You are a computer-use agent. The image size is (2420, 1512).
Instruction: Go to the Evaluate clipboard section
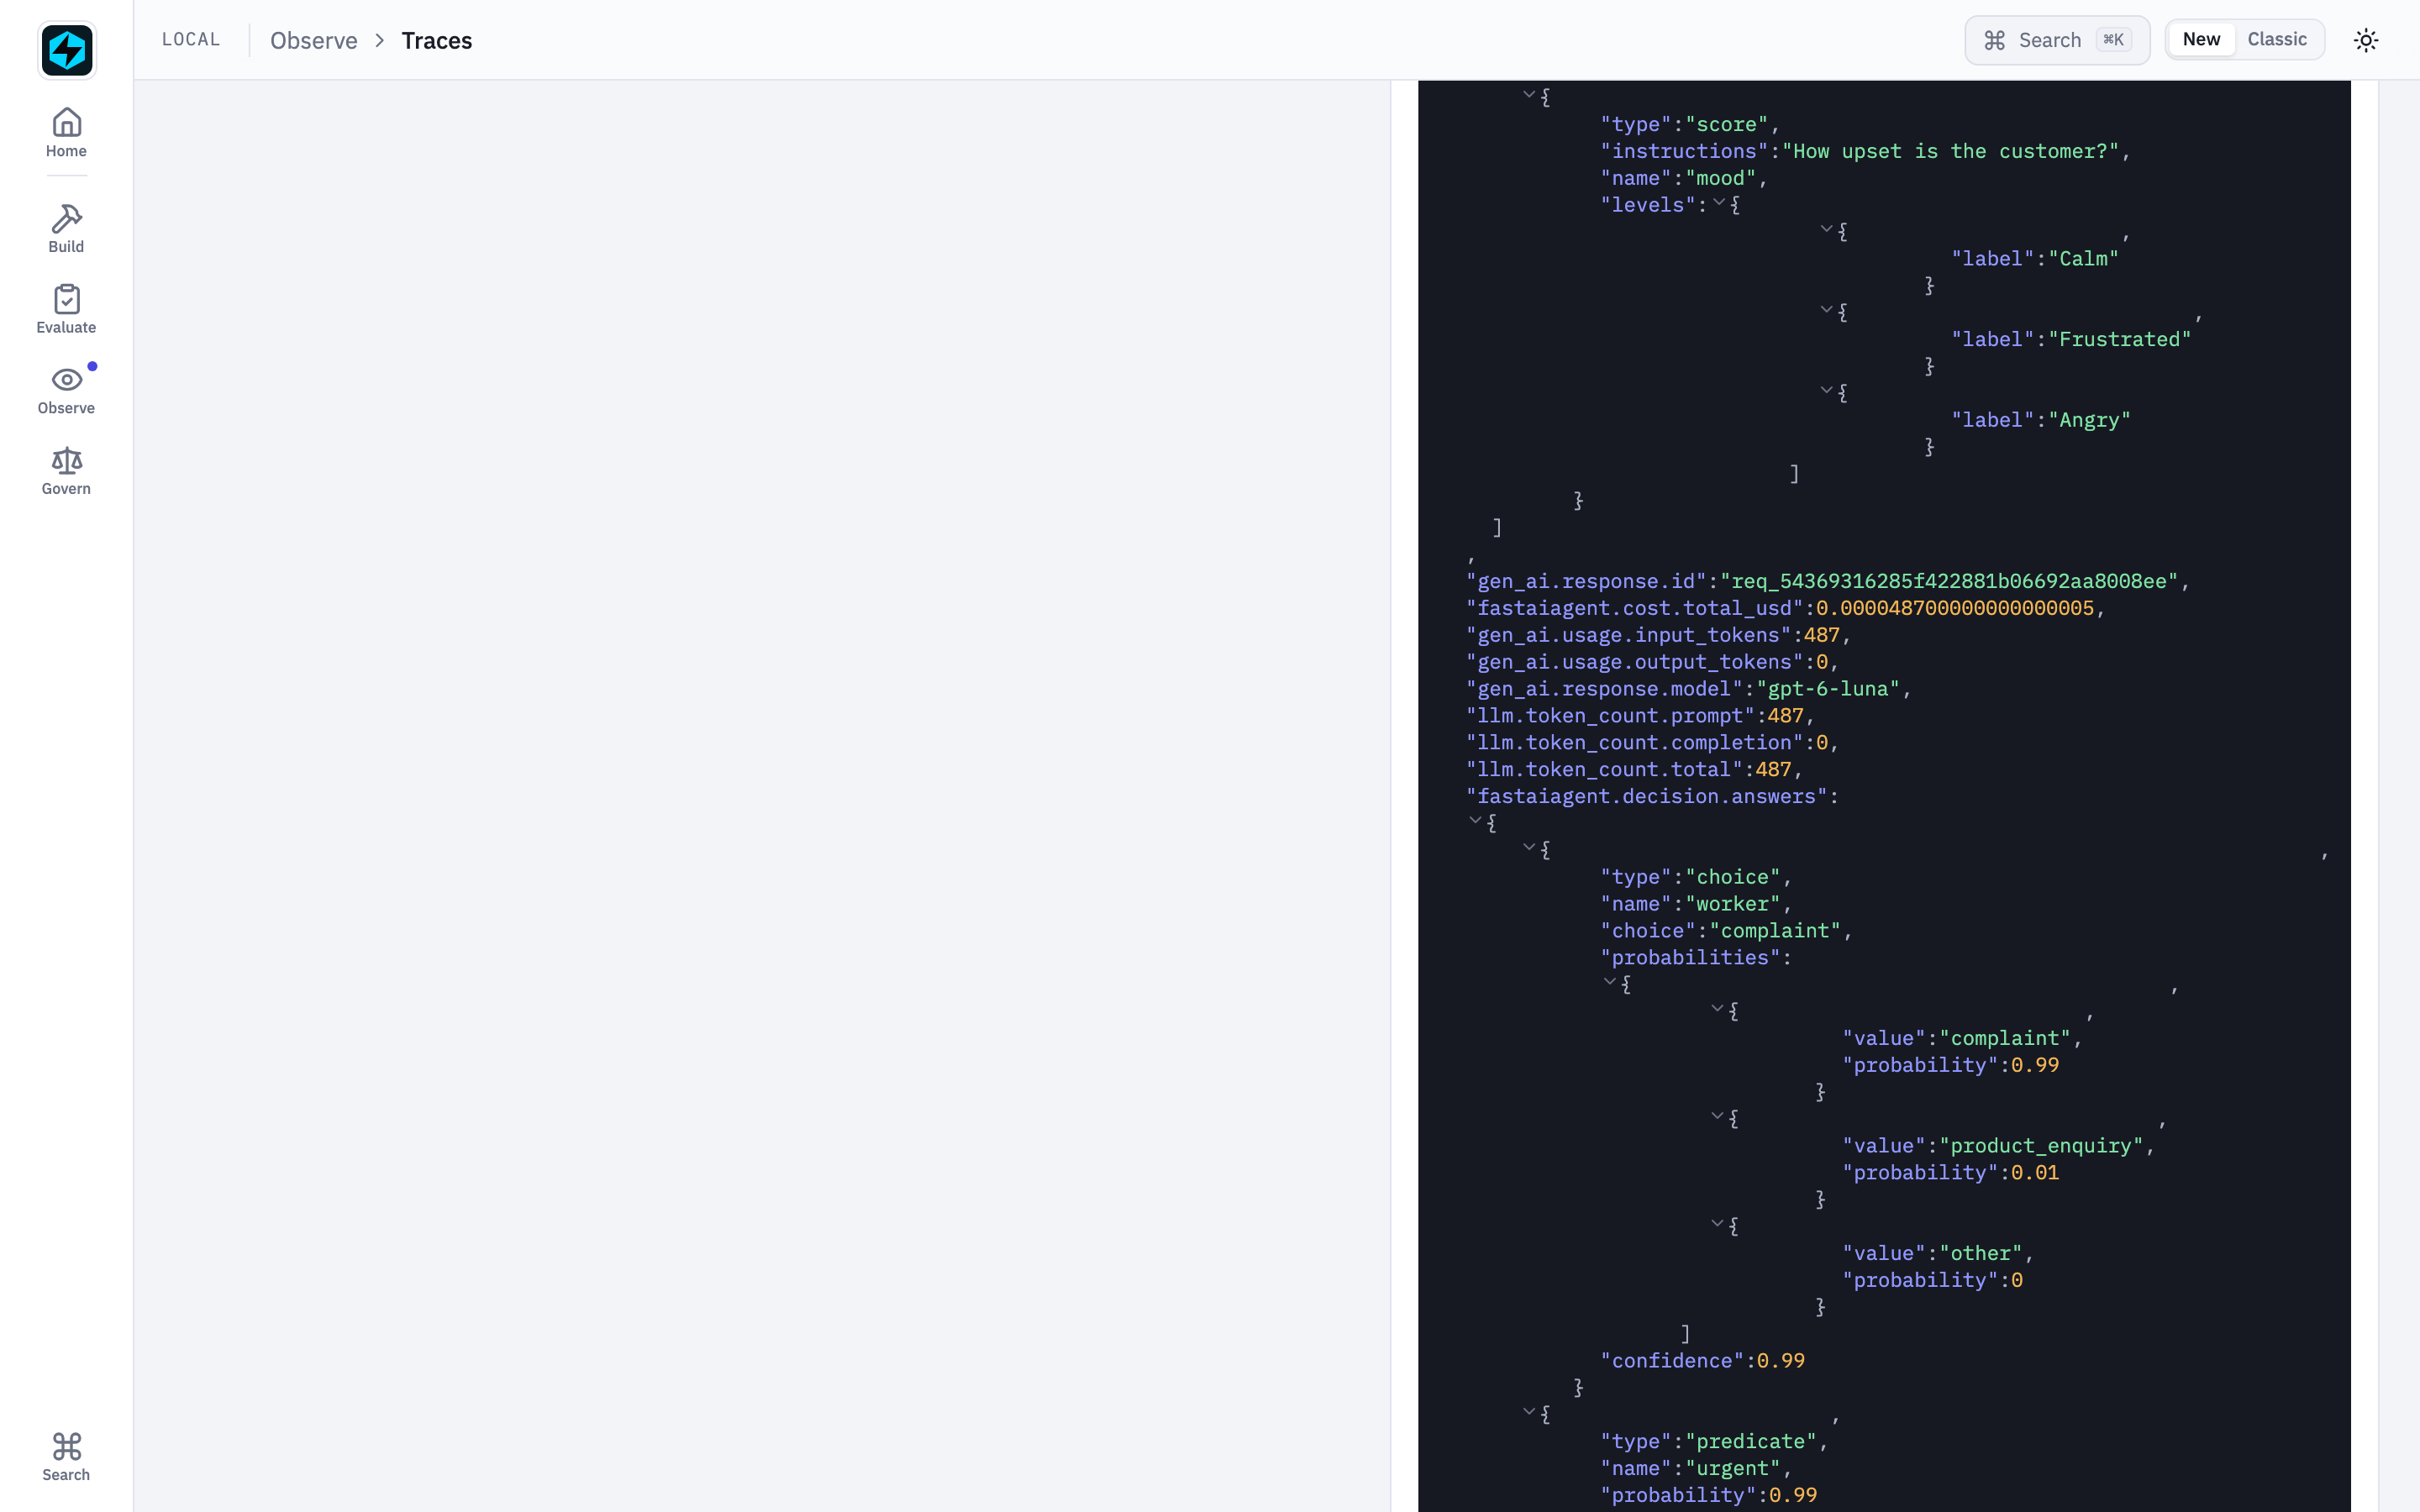point(66,310)
